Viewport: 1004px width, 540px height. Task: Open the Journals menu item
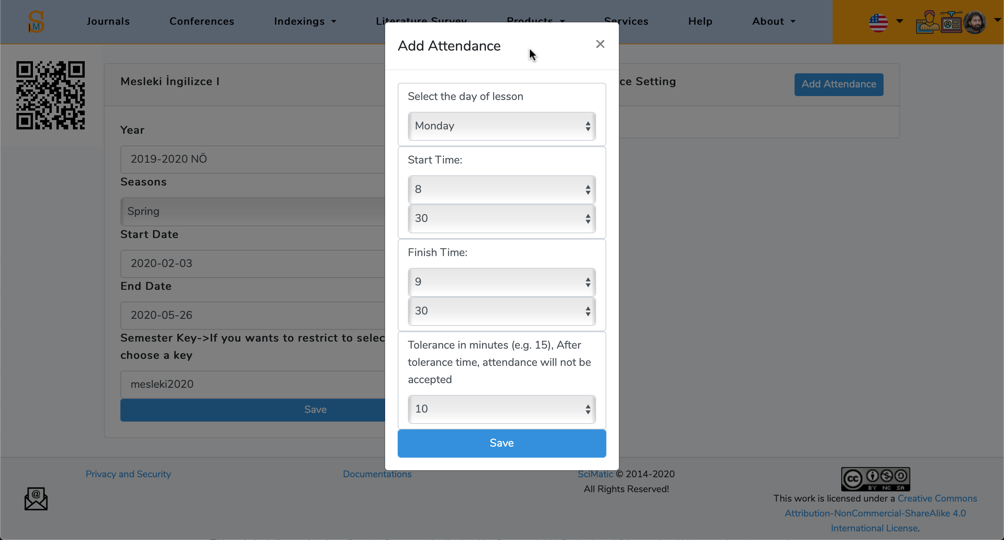pyautogui.click(x=108, y=22)
